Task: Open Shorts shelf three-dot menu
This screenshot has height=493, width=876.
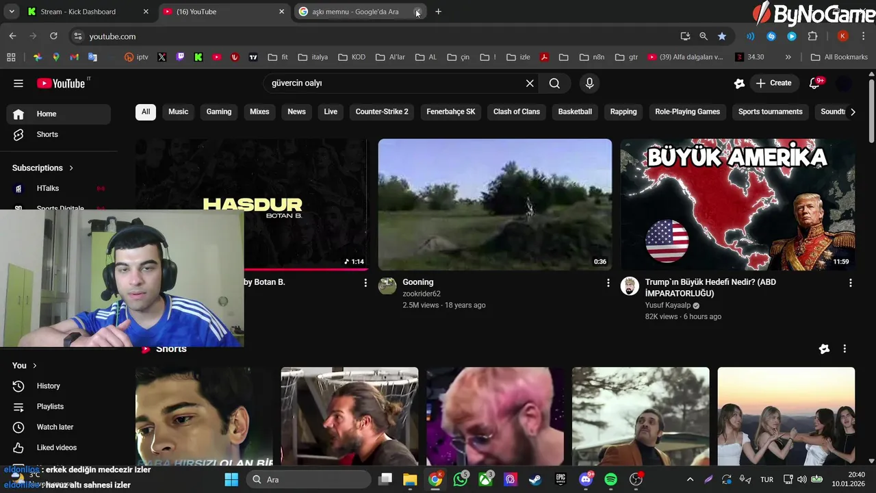Action: 845,349
